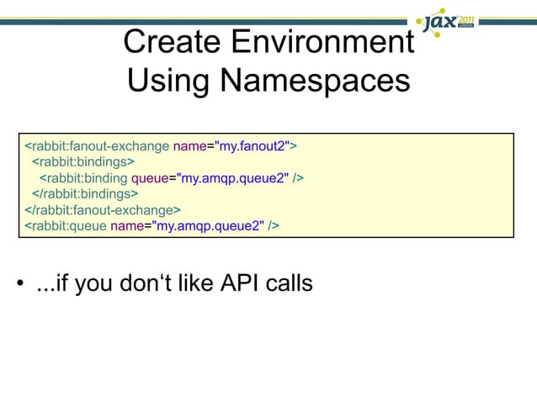
Task: Click the queue attribute name
Action: pos(150,178)
